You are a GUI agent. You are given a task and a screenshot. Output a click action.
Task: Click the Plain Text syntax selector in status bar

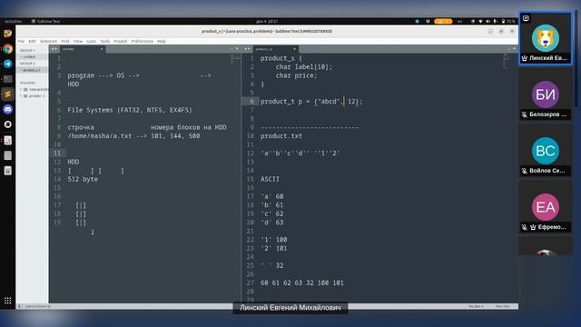tap(502, 307)
